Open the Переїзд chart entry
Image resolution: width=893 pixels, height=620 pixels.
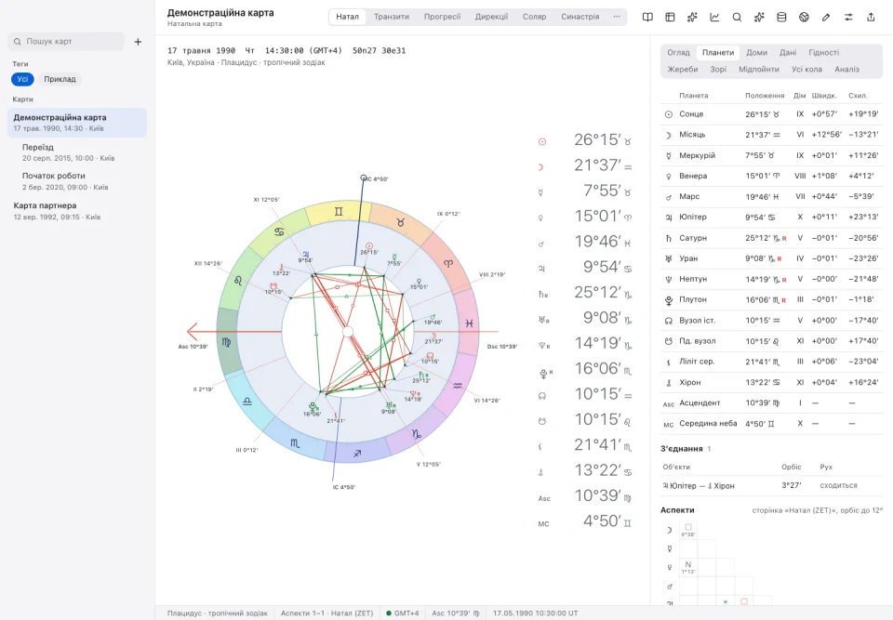point(77,152)
